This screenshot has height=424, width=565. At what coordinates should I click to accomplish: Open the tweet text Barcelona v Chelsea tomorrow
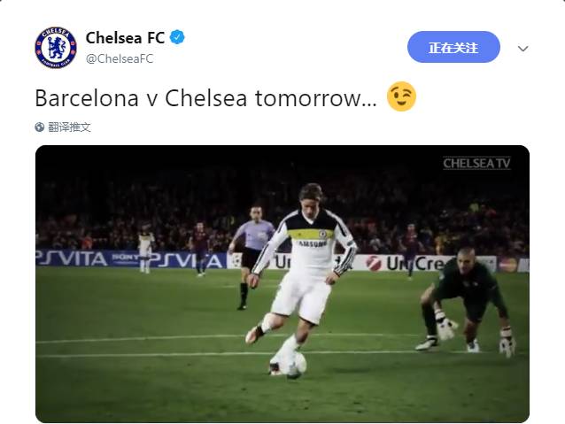coord(205,98)
